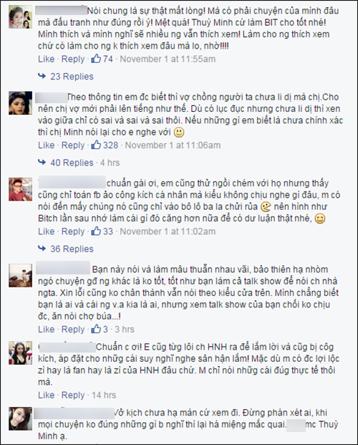Open the red-haired commenter's avatar thumbnail
Image resolution: width=358 pixels, height=445 pixels.
pos(21,189)
